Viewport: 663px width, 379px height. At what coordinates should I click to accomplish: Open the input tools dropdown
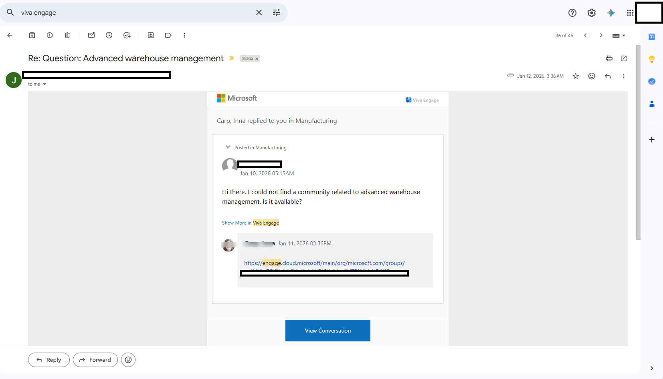point(619,36)
